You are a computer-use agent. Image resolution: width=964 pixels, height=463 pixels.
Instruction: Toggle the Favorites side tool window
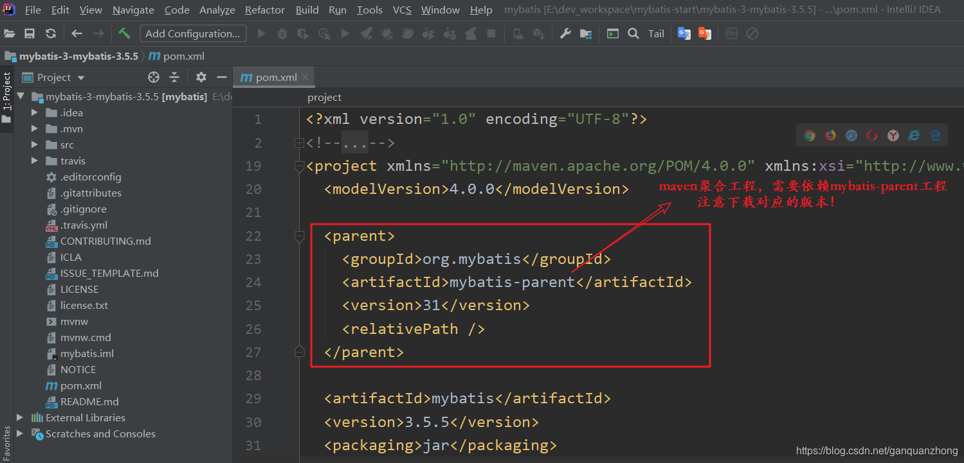[x=6, y=443]
